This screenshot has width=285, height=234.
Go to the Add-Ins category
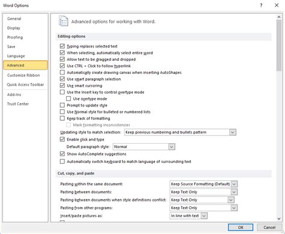pyautogui.click(x=25, y=94)
